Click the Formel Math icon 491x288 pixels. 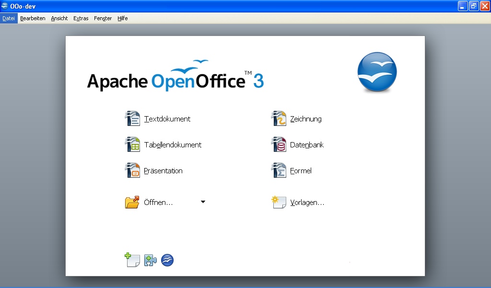pyautogui.click(x=279, y=170)
